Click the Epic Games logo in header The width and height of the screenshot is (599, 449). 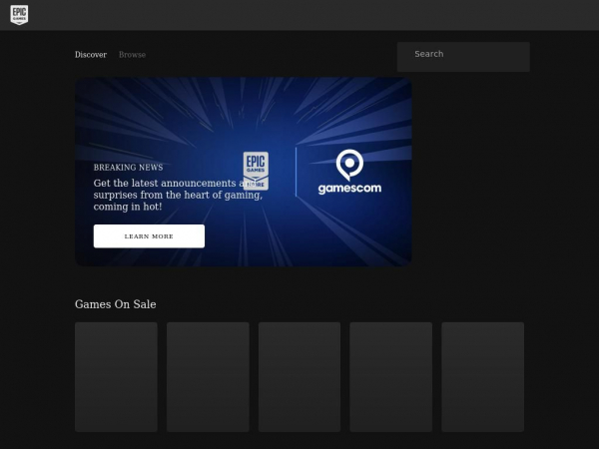point(19,15)
